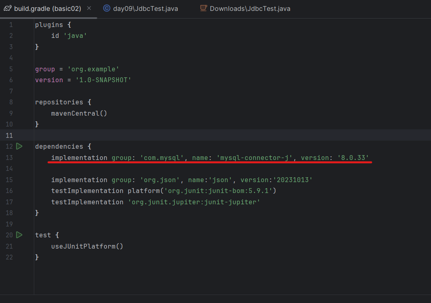
Task: Click the Java class icon beside day09\JdbcTest.java
Action: pyautogui.click(x=106, y=8)
